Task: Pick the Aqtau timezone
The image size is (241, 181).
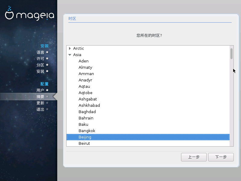Action: (x=84, y=86)
